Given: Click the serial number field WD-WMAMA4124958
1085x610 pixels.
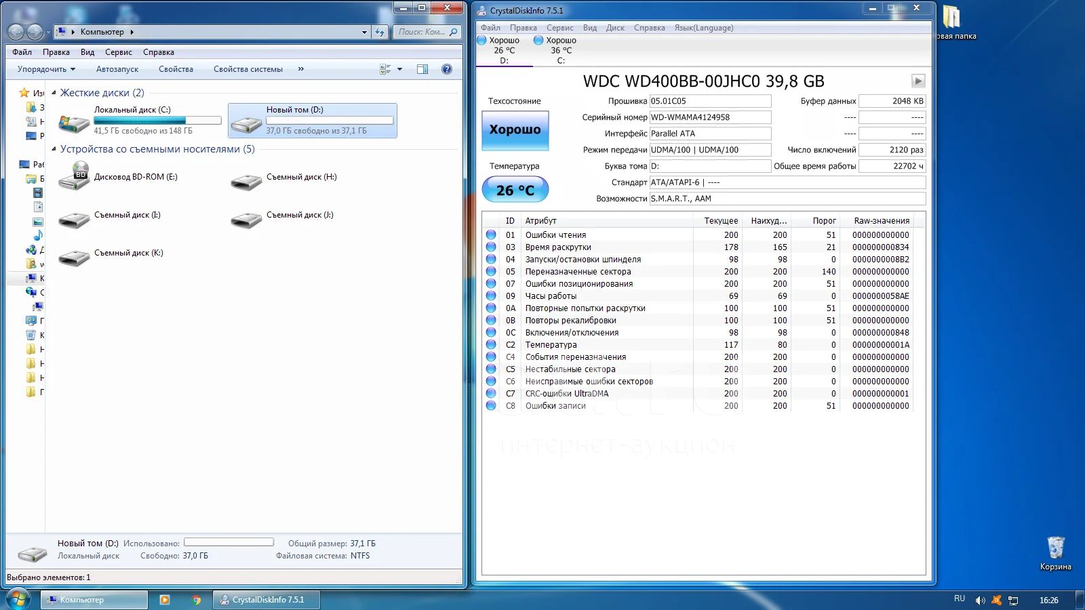Looking at the screenshot, I should tap(710, 117).
